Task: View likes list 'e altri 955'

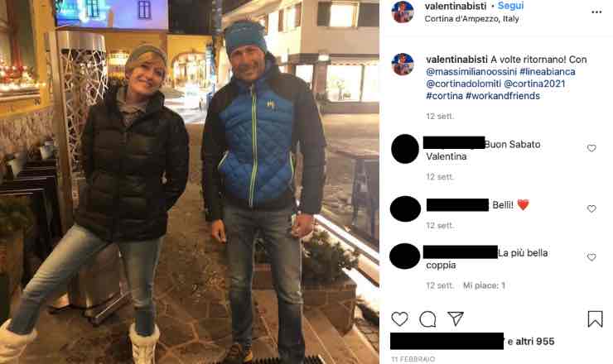Action: 531,342
